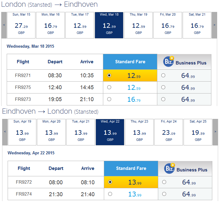Click previous week arrow for London to Eindhoven
Screen dimensions: 219x202
[x=4, y=25]
